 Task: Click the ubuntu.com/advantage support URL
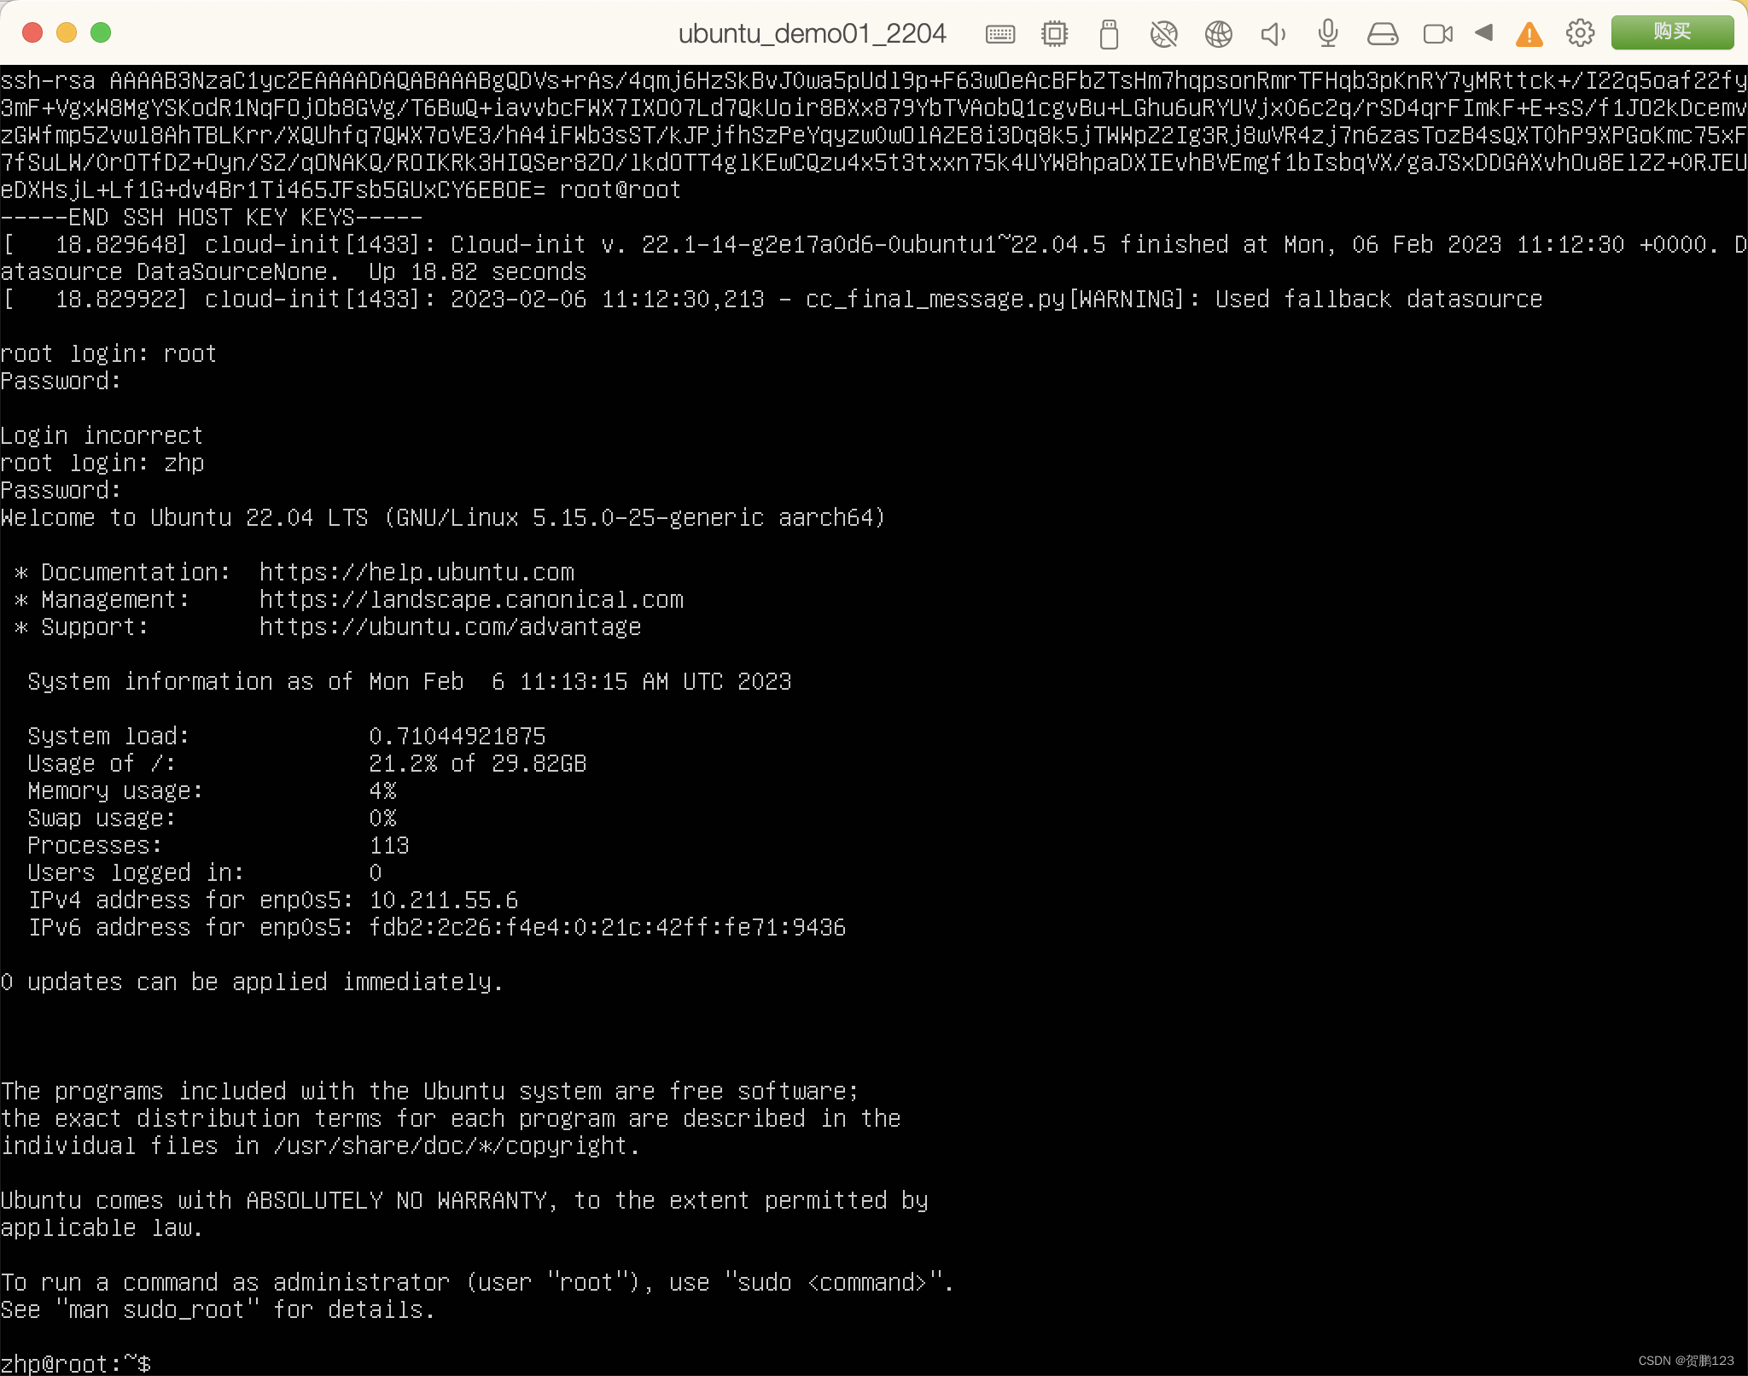coord(450,627)
